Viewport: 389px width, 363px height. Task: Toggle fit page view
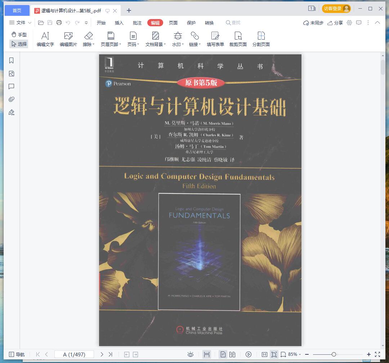(x=274, y=355)
